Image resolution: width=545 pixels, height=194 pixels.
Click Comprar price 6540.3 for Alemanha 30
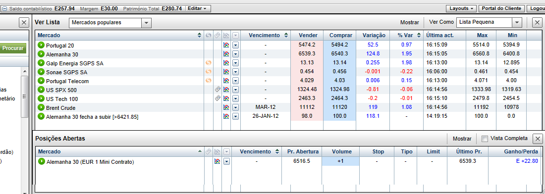[x=339, y=54]
